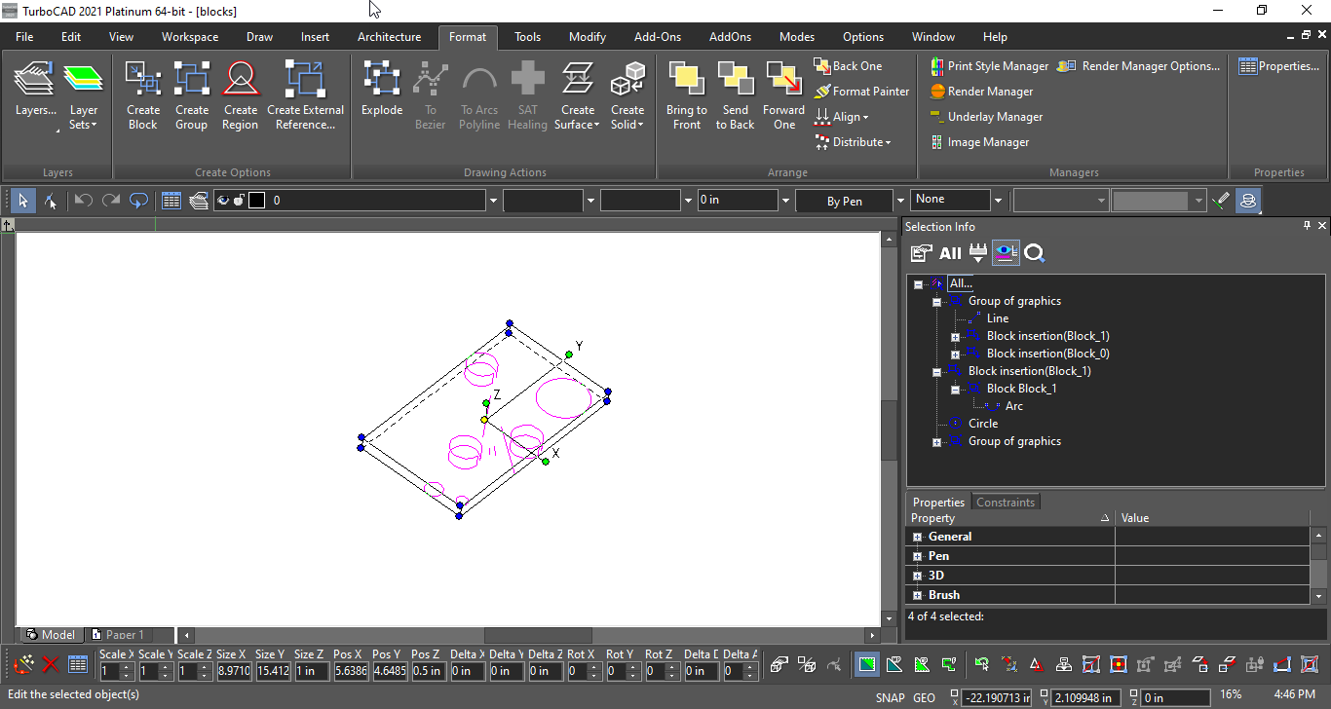Open the Align dropdown

842,117
